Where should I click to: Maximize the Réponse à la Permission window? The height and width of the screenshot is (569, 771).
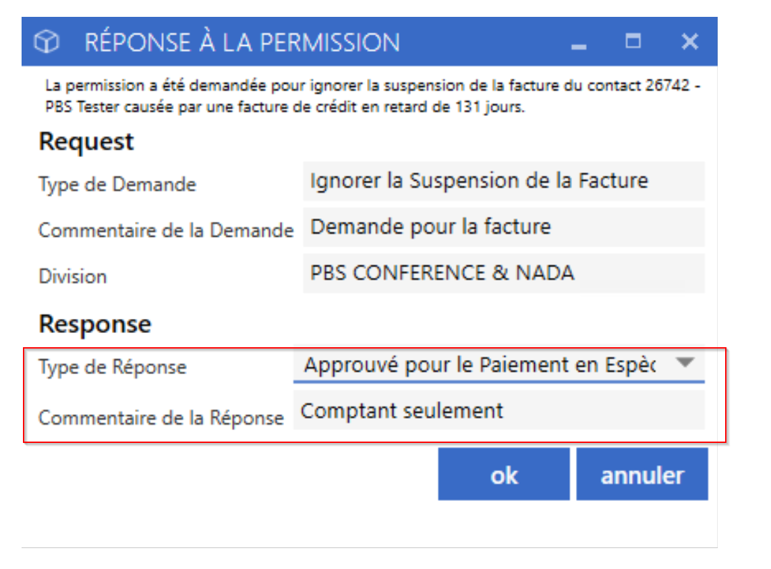coord(633,40)
